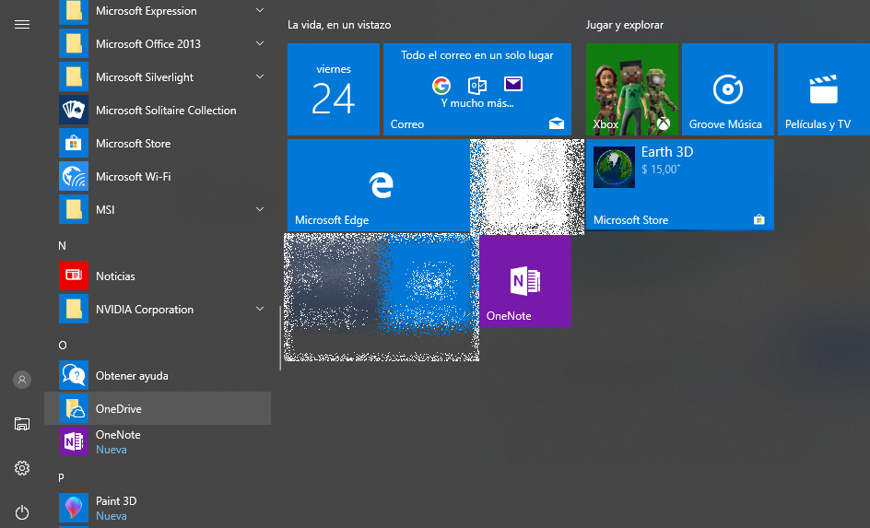Launch OneNote purple icon in app list
870x528 pixels.
(x=74, y=441)
